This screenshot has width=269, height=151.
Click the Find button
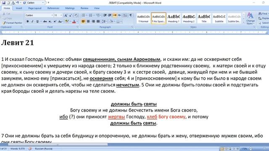click(264, 13)
